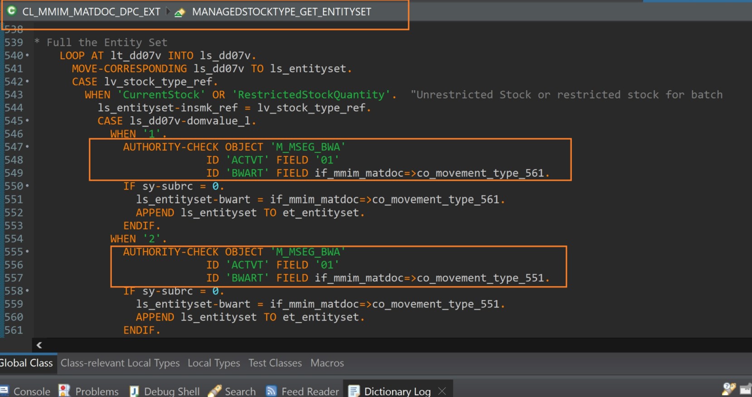Click the block marker dot at line 555
Viewport: 752px width, 397px height.
click(27, 252)
